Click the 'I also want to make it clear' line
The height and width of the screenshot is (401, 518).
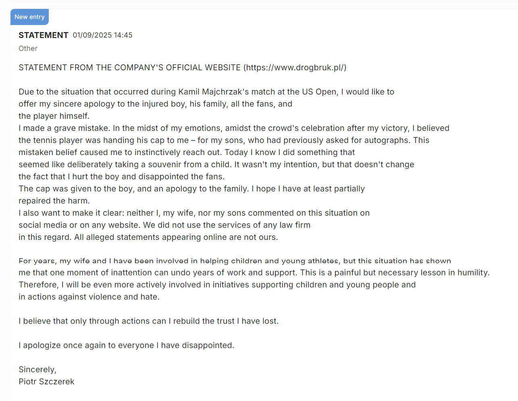[194, 213]
